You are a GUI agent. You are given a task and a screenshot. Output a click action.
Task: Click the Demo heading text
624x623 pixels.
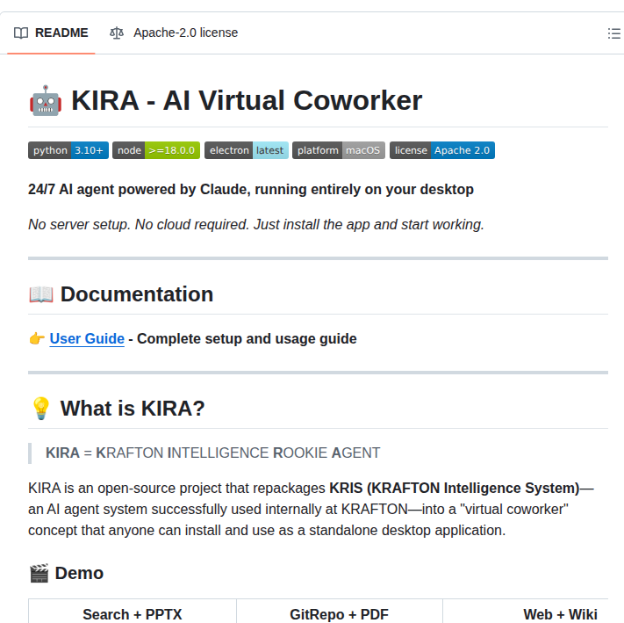coord(79,573)
